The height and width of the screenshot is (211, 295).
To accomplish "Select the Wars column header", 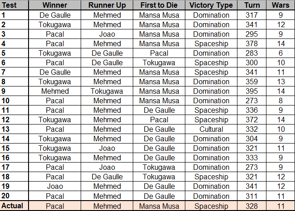I will point(280,5).
